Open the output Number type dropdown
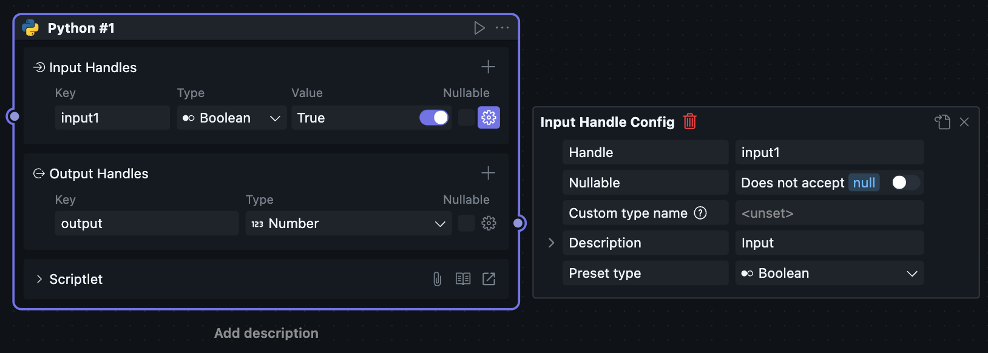The width and height of the screenshot is (988, 353). tap(348, 223)
